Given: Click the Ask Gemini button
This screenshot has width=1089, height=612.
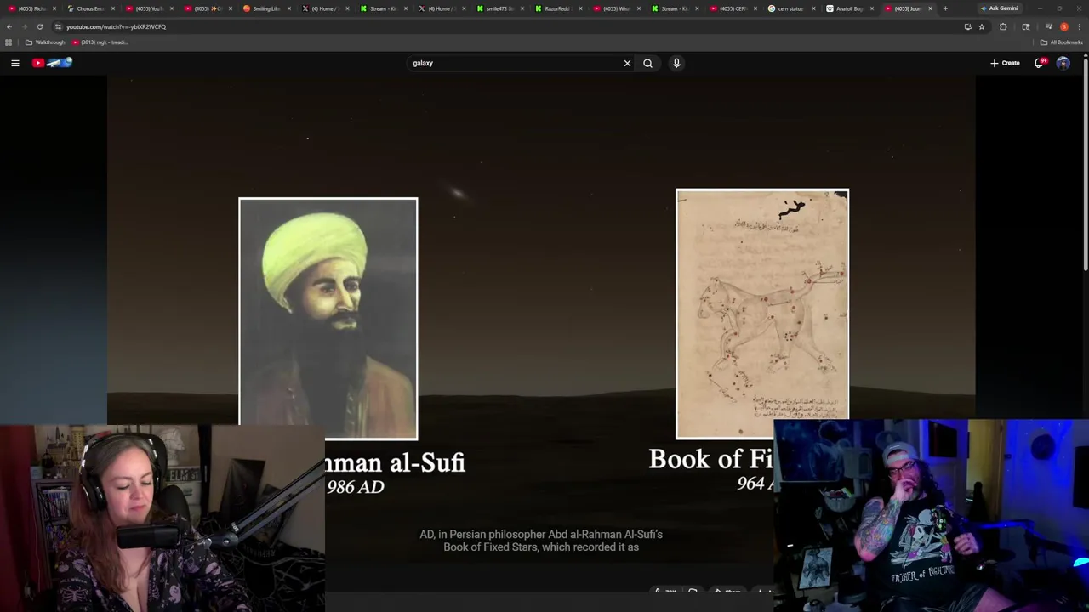Looking at the screenshot, I should [999, 8].
